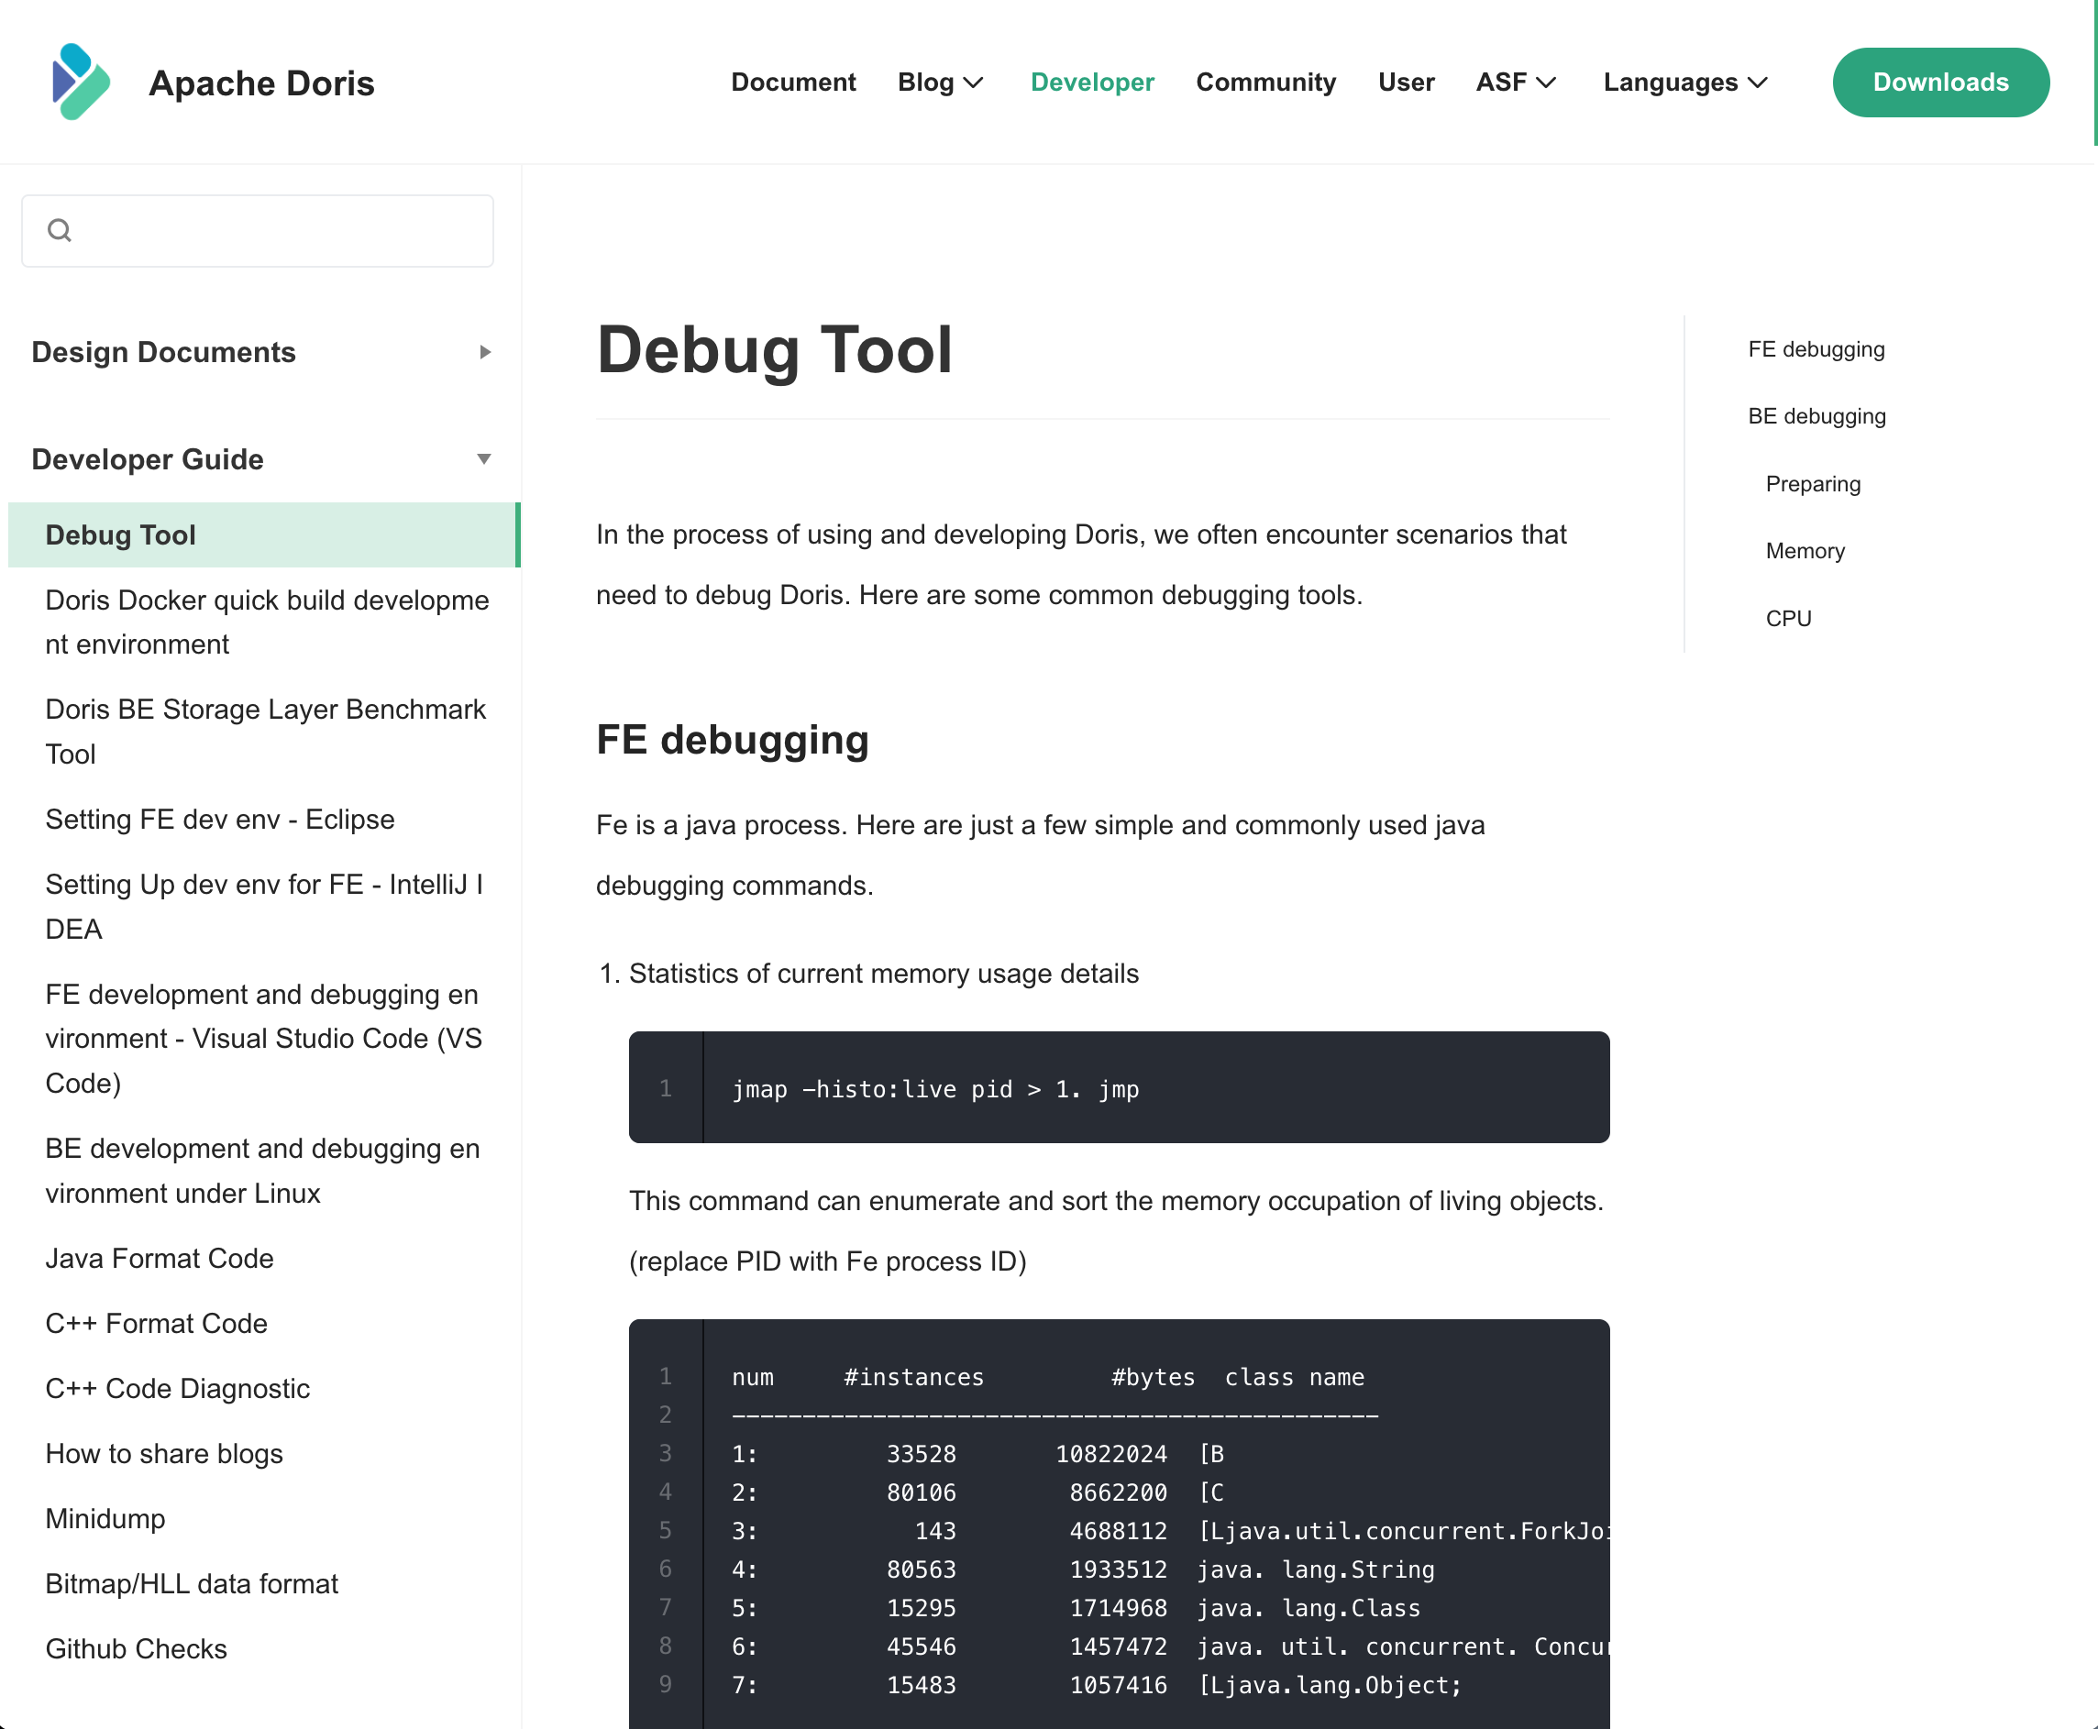The width and height of the screenshot is (2098, 1729).
Task: Select Debug Tool in the sidebar
Action: coord(263,534)
